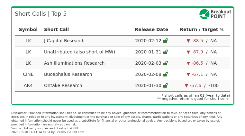
Task: Click the Short Calls | Top 5 title
Action: pyautogui.click(x=41, y=14)
